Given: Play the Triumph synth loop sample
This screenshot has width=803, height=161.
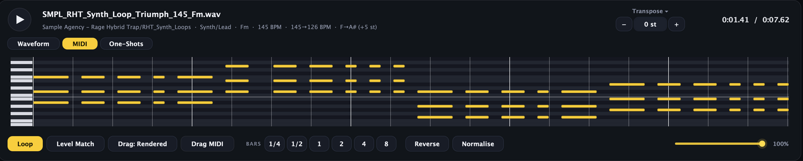Looking at the screenshot, I should point(20,20).
